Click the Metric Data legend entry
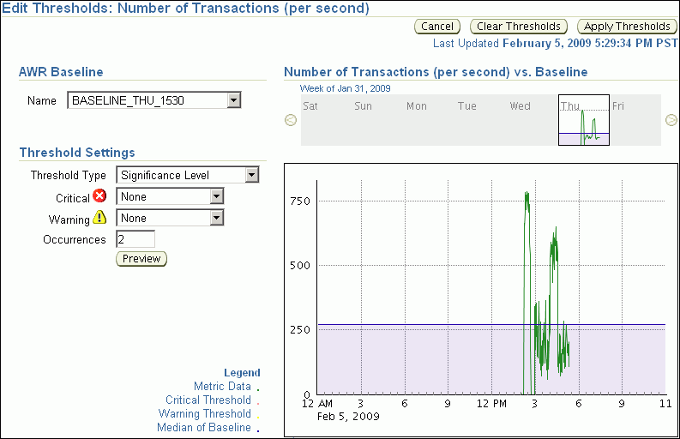 click(x=222, y=387)
